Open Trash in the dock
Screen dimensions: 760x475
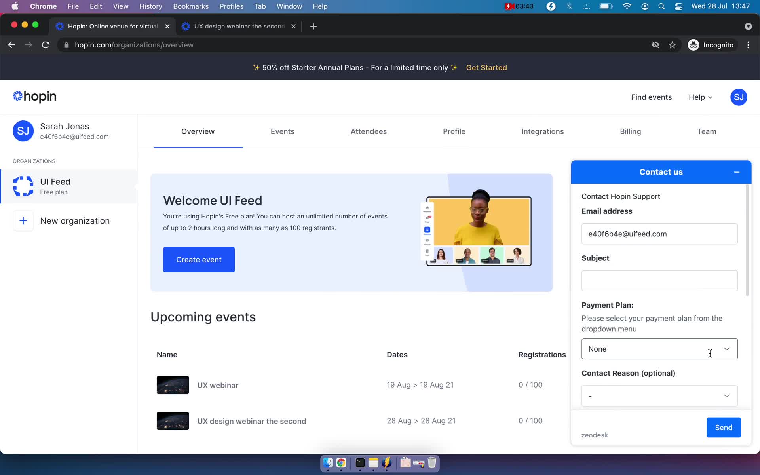pos(432,462)
